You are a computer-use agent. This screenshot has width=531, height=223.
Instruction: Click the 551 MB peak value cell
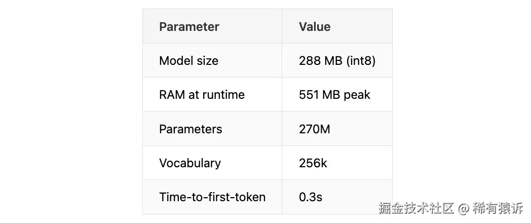334,95
